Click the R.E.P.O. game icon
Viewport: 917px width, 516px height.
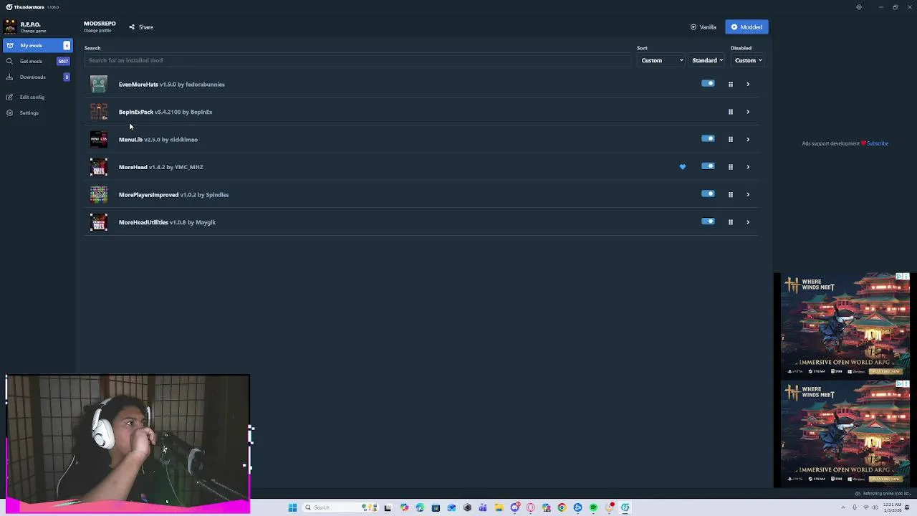click(x=10, y=27)
